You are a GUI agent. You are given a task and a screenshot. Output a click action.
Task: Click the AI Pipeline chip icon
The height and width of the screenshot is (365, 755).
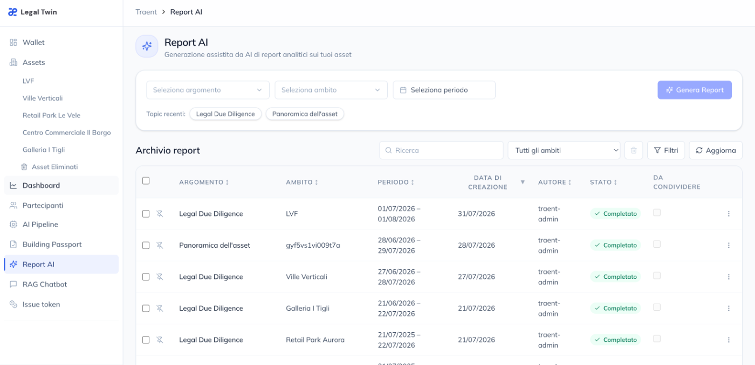click(13, 224)
